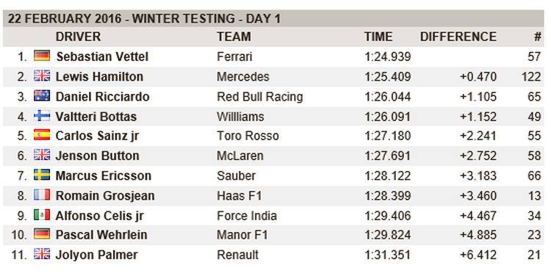This screenshot has height=276, width=551.
Task: Click the Haas F1 team entry
Action: [240, 195]
